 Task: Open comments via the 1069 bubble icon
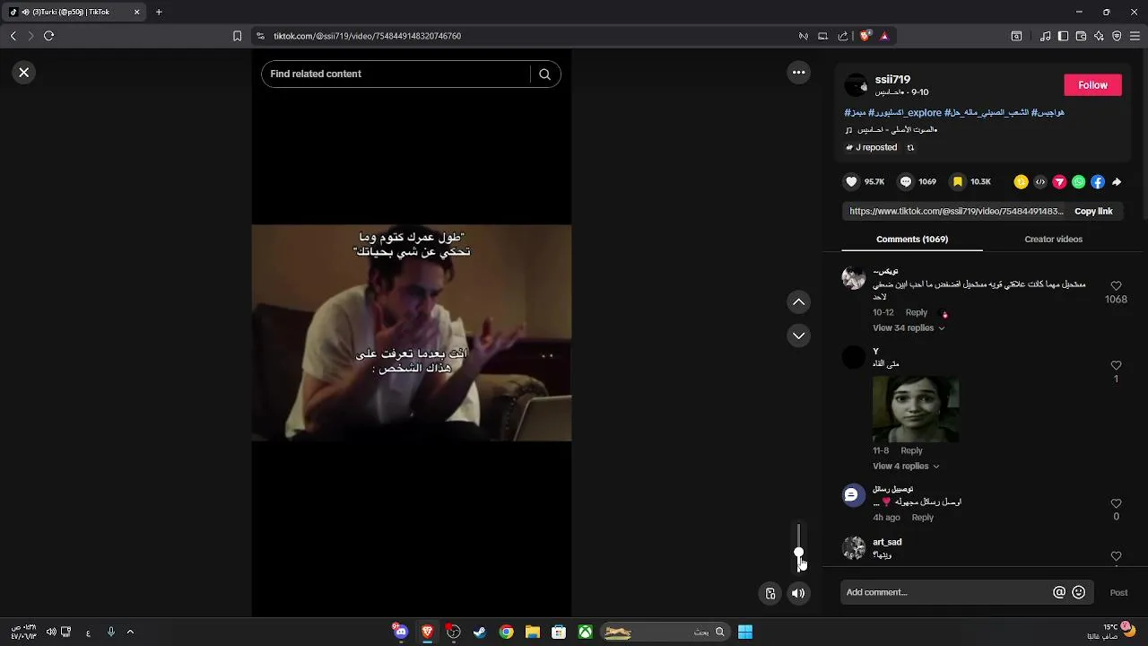coord(906,182)
